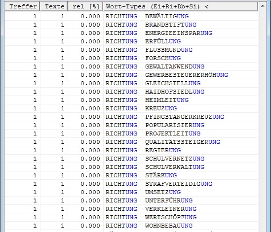271x232 pixels.
Task: Select the row containing ENERGIEEINSPARUNG
Action: click(131, 33)
